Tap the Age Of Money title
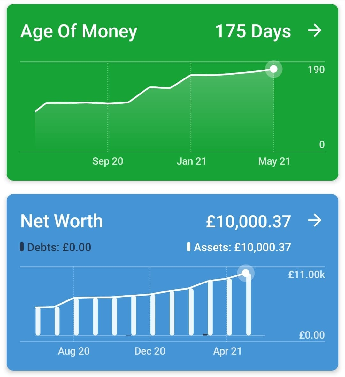 [79, 31]
